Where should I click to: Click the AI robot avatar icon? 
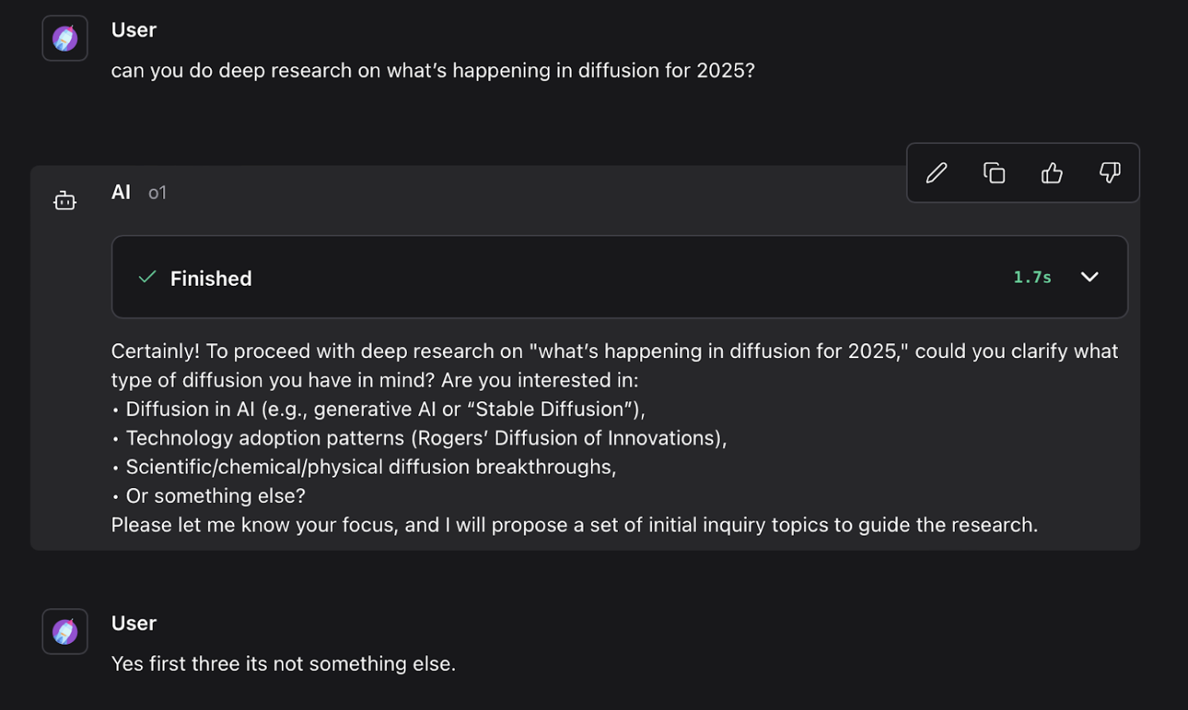[x=64, y=201]
